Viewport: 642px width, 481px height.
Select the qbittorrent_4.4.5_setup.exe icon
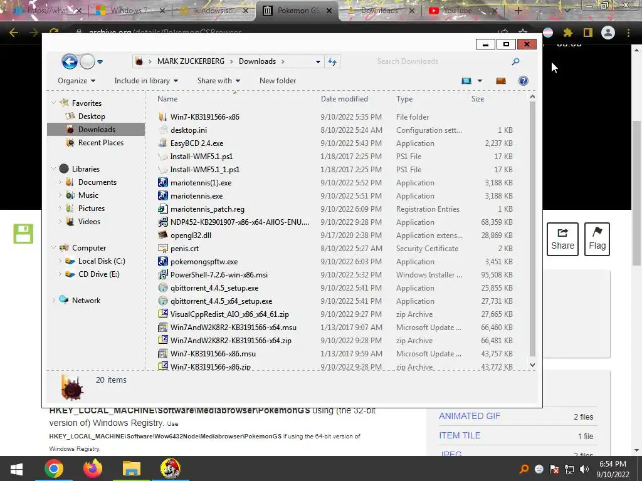tap(163, 287)
